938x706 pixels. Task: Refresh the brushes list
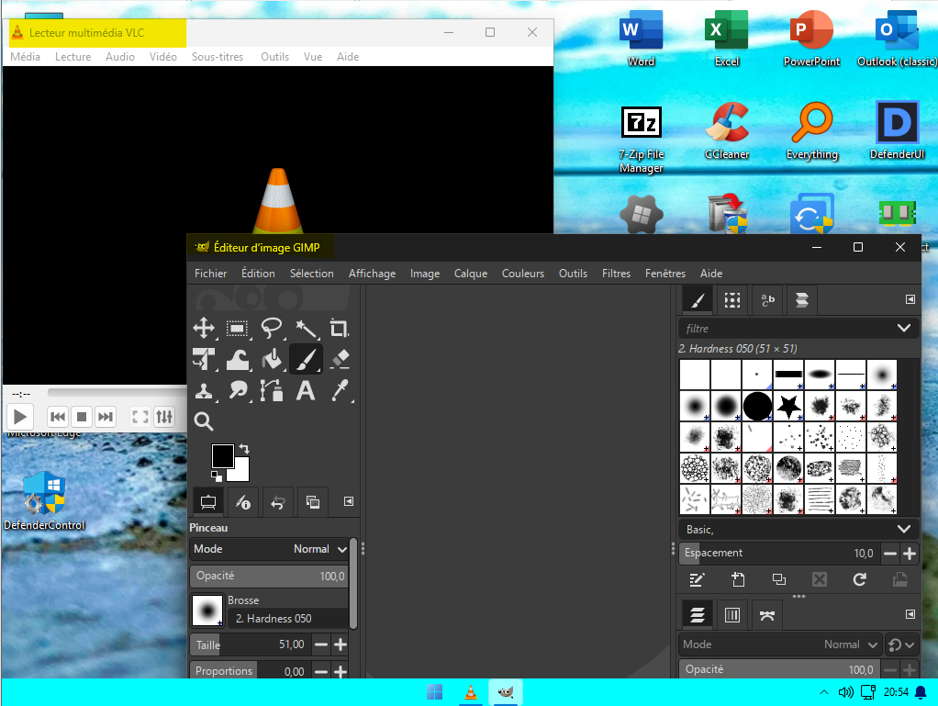[860, 579]
